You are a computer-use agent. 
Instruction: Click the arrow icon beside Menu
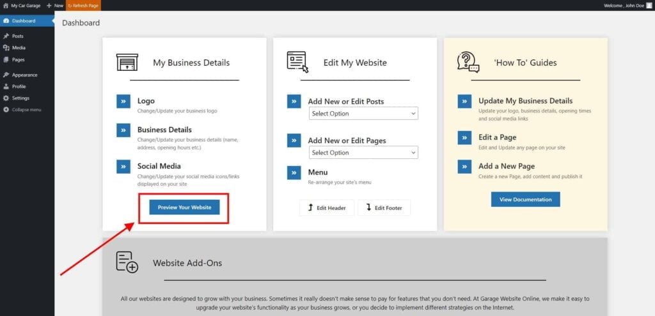coord(294,172)
